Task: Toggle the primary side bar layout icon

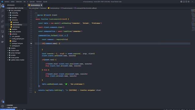Action: [182, 2]
